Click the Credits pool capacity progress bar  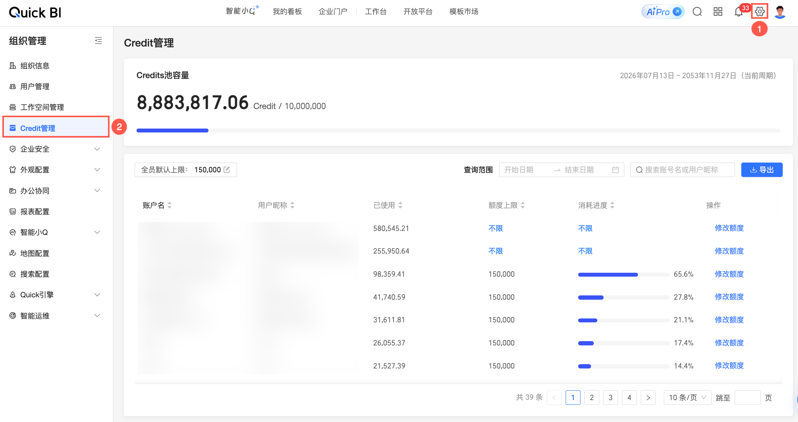tap(458, 131)
